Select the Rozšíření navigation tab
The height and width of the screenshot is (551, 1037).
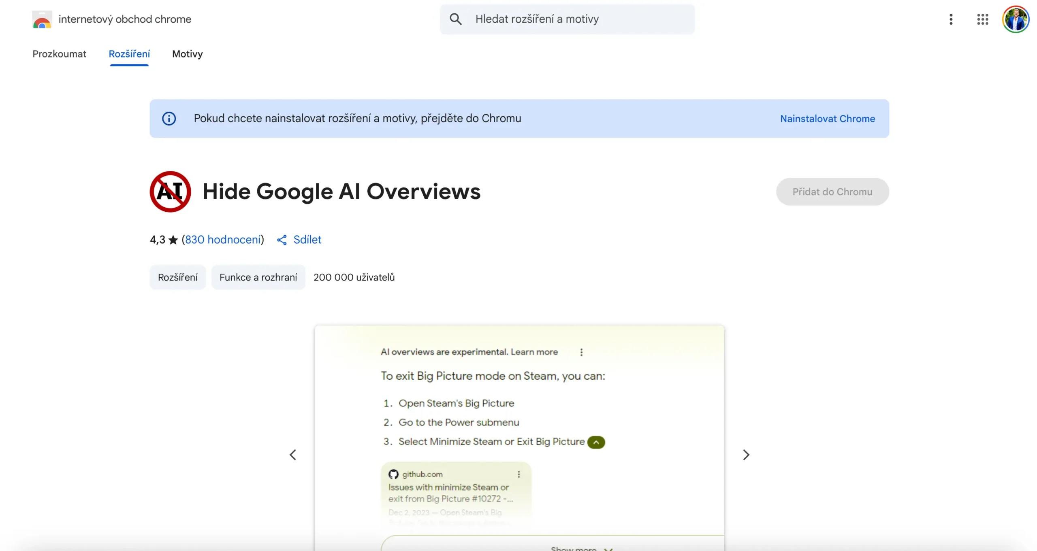coord(129,54)
